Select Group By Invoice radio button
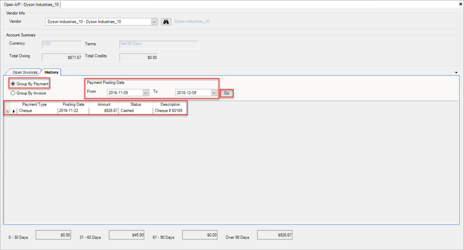The image size is (464, 250). point(13,93)
